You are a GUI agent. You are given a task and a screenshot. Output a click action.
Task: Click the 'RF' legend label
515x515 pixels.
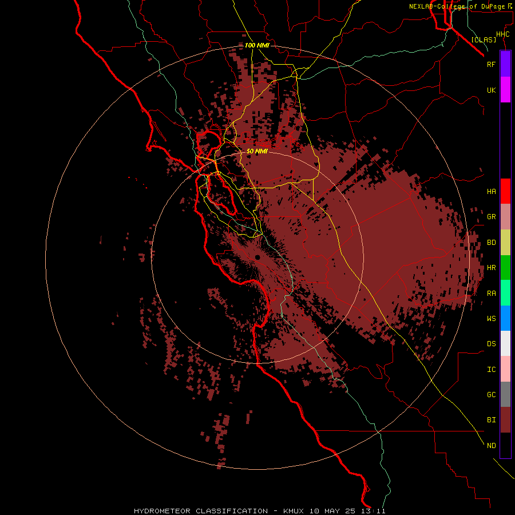(x=491, y=64)
